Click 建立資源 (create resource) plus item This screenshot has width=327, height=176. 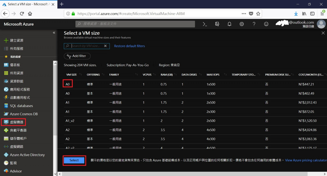(x=13, y=40)
